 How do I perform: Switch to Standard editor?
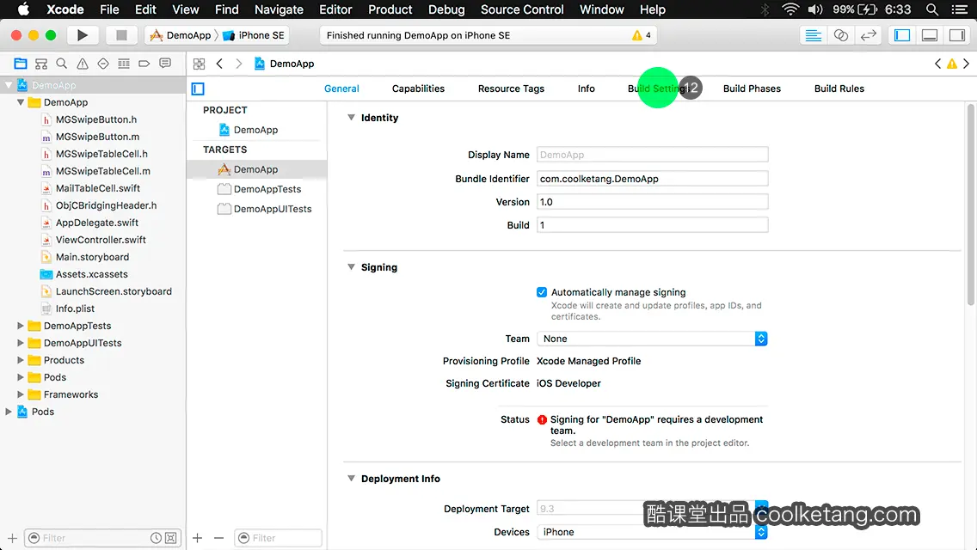[x=813, y=35]
